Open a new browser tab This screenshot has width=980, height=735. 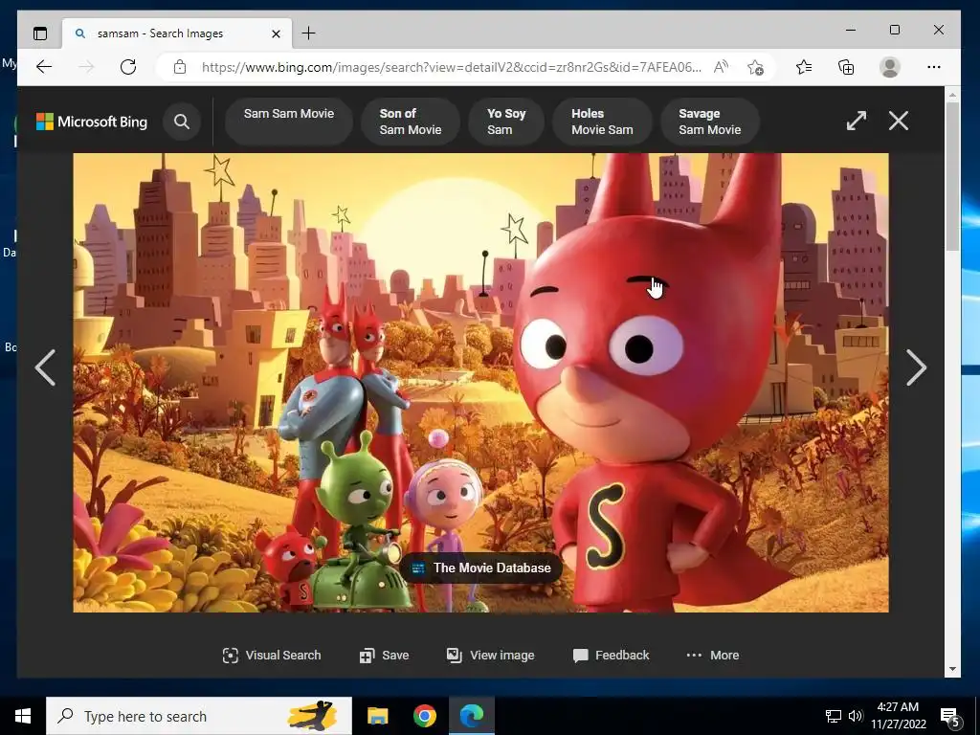[x=309, y=33]
